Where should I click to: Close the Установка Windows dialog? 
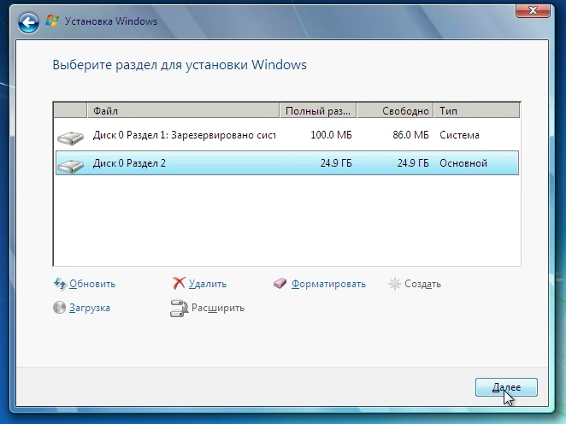click(534, 10)
